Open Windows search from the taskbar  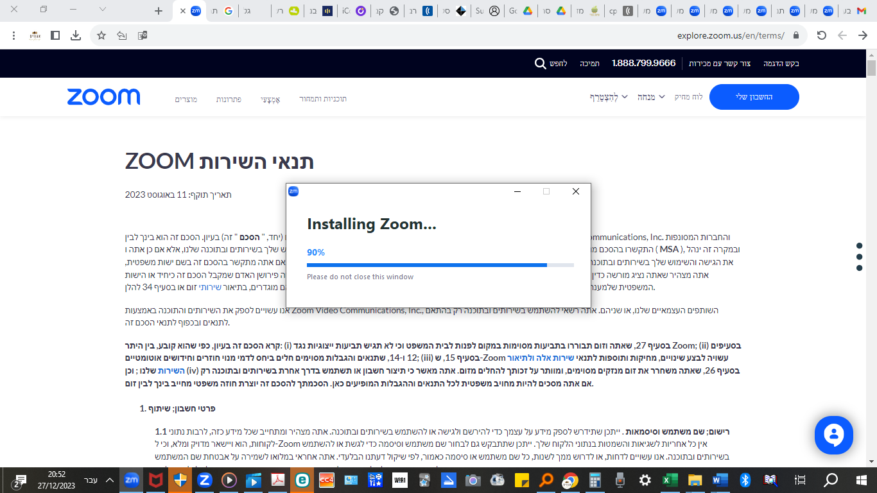(x=831, y=480)
